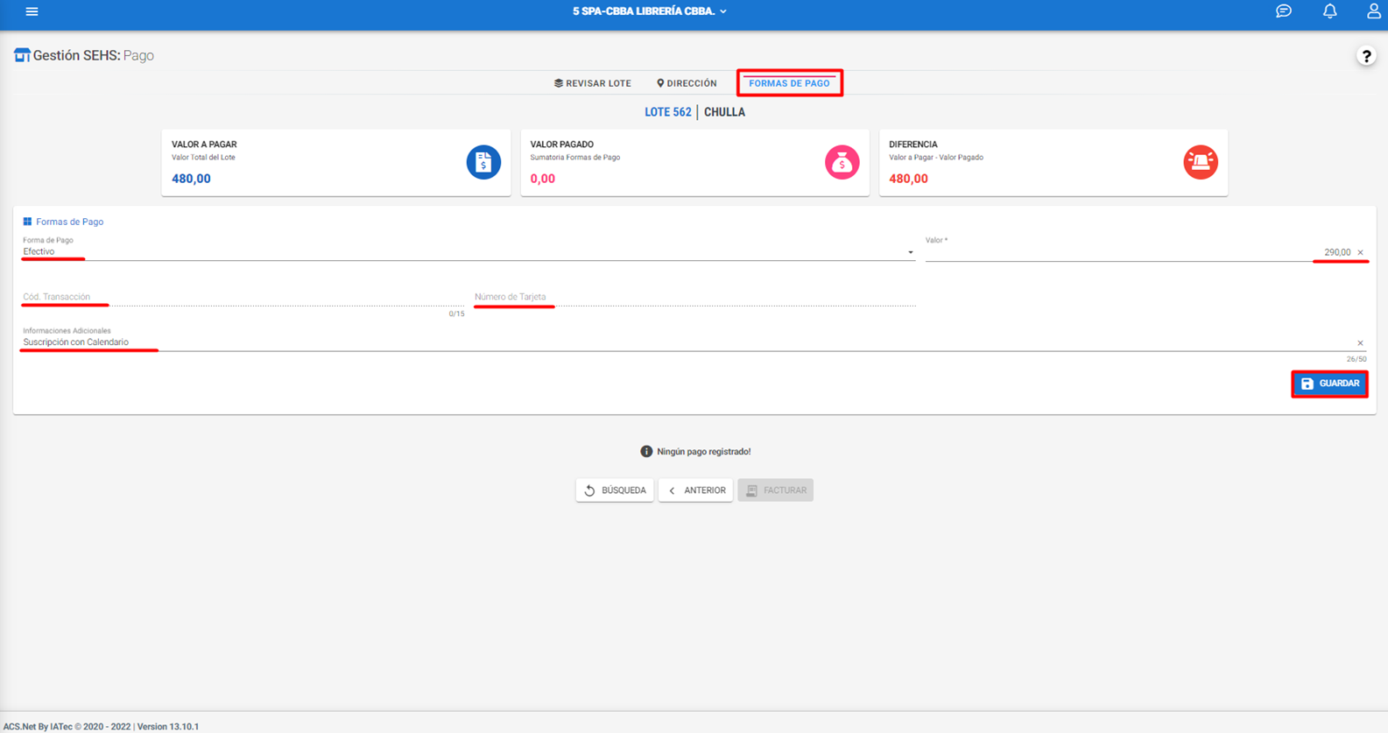
Task: Click the Diferencia alarm siren icon
Action: pyautogui.click(x=1201, y=162)
